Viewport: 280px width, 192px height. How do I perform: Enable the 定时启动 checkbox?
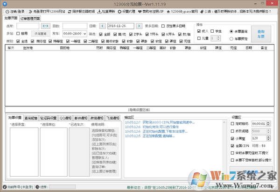click(233, 123)
